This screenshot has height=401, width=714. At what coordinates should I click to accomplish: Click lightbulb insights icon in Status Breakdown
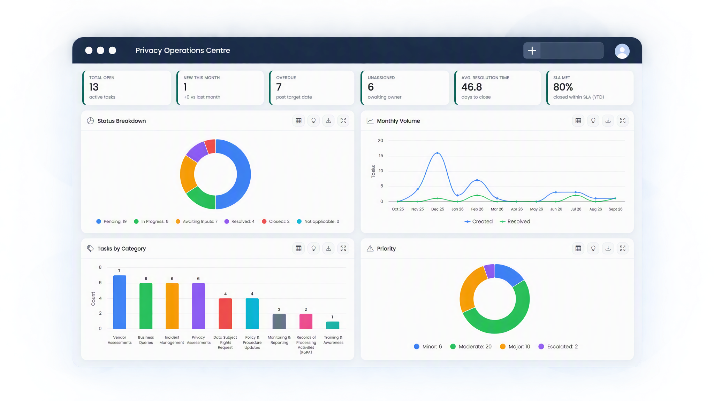(x=313, y=120)
